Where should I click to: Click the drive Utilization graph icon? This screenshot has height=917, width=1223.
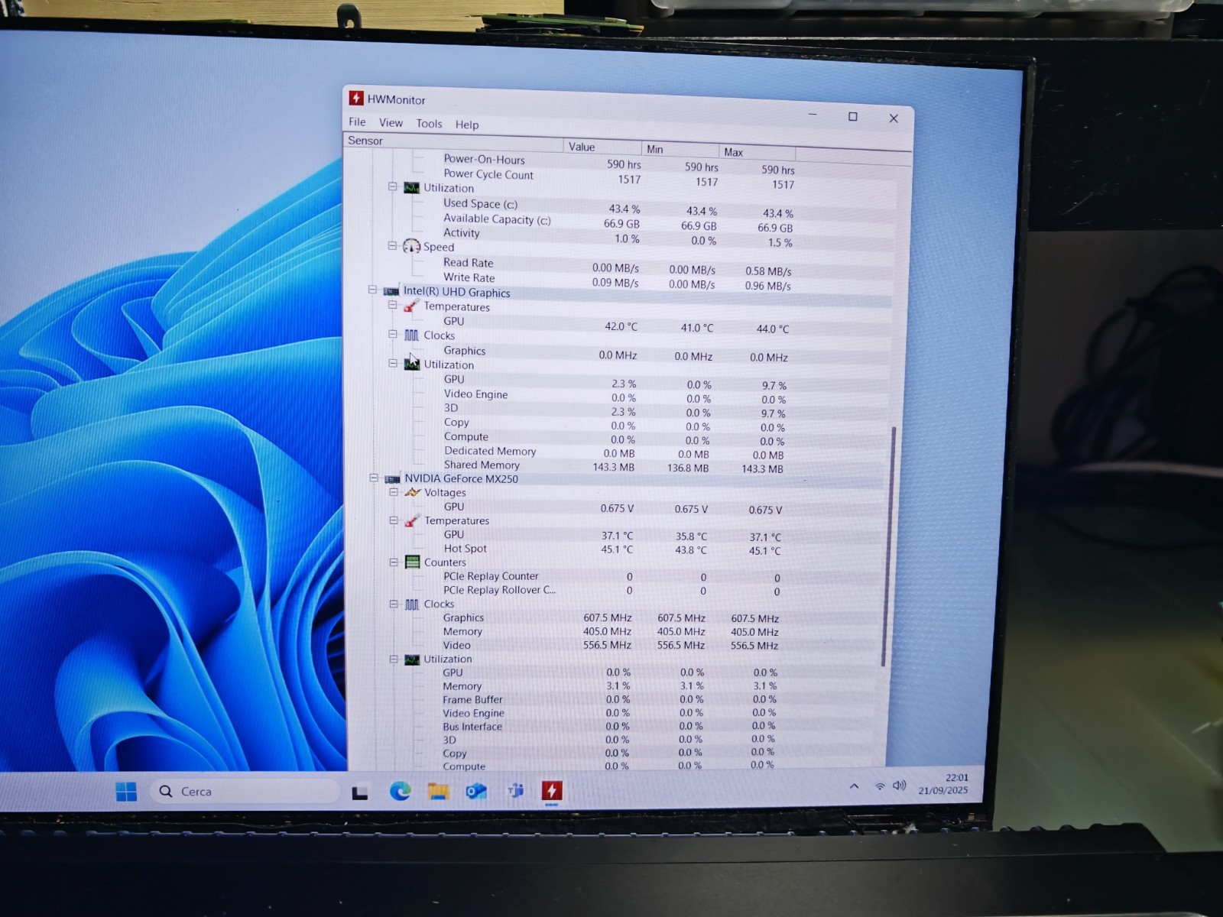tap(411, 188)
